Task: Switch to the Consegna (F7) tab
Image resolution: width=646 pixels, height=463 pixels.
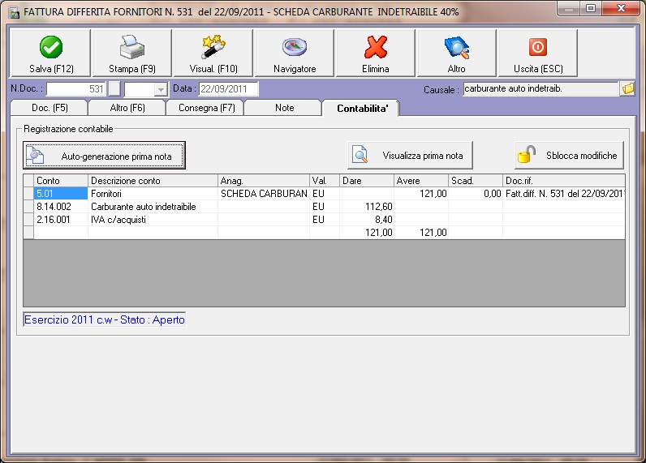Action: (206, 108)
